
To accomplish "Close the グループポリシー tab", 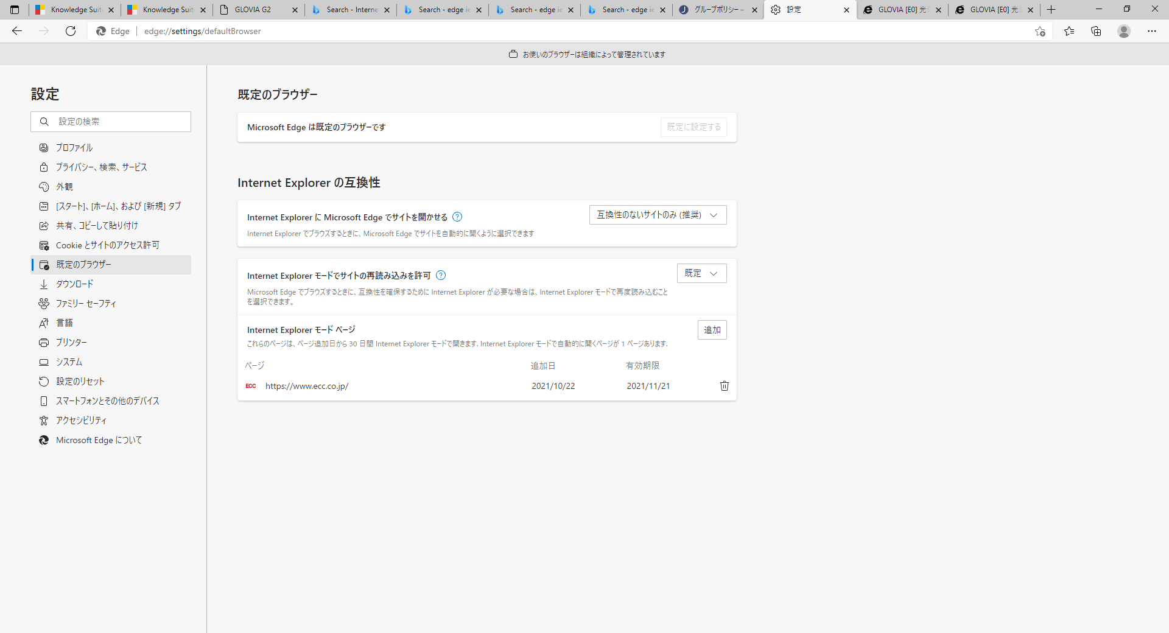I will pyautogui.click(x=754, y=10).
